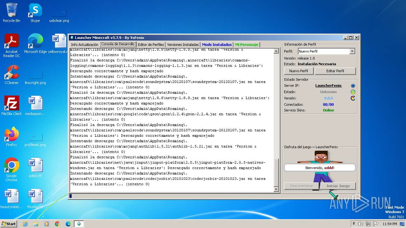Open Edge from the taskbar
Screen dimensions: 406x228
coord(68,224)
